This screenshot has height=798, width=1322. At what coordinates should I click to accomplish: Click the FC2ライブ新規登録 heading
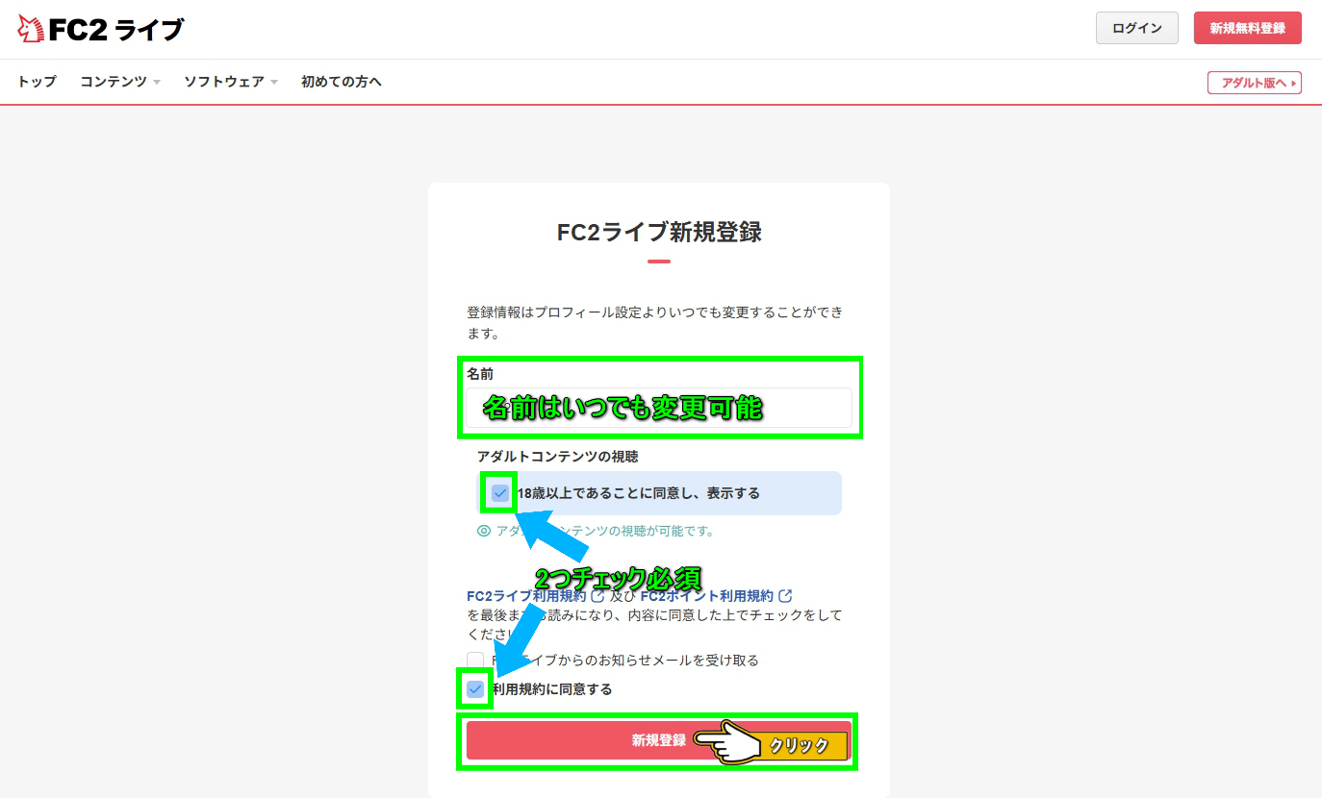[x=659, y=232]
